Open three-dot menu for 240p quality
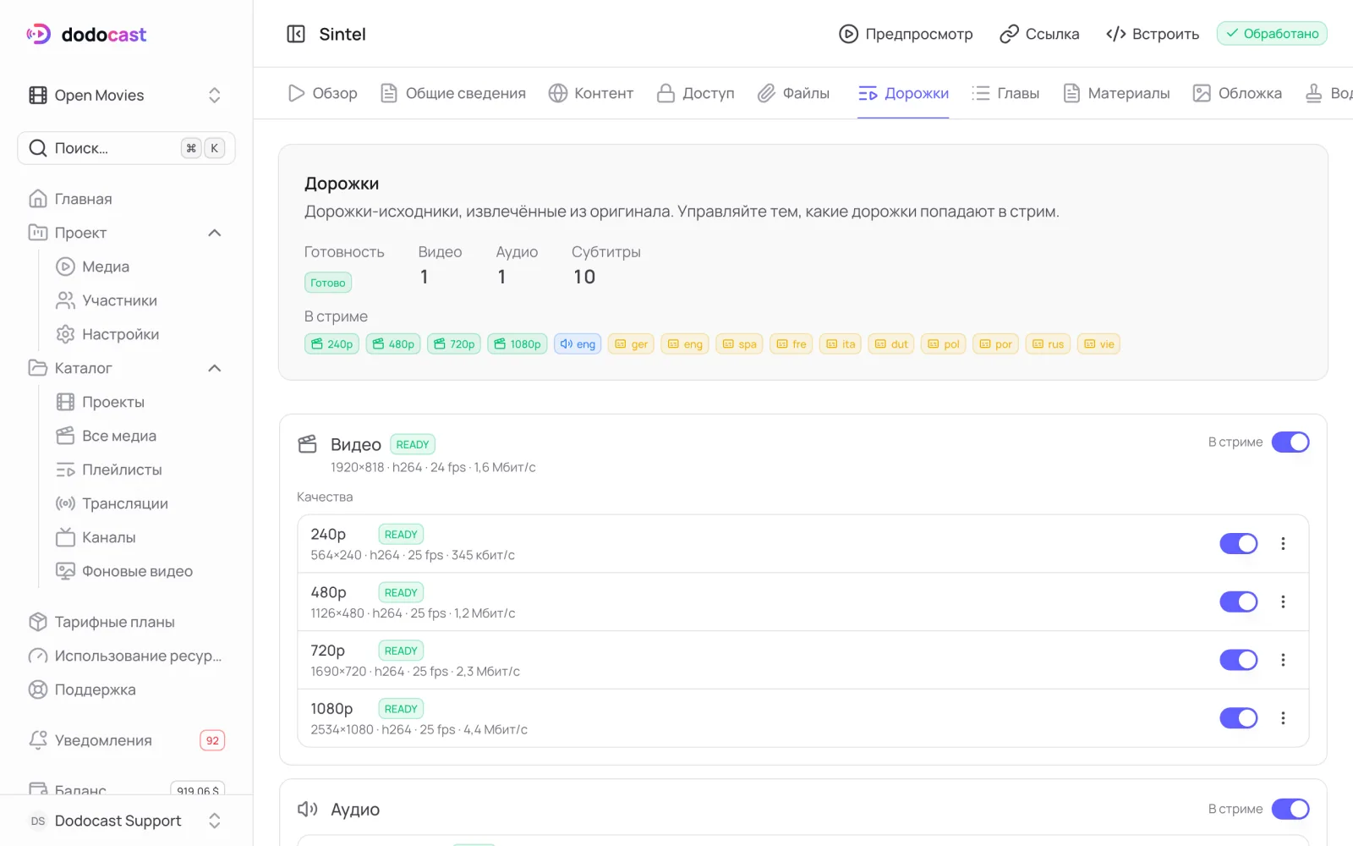Image resolution: width=1353 pixels, height=846 pixels. (1283, 544)
